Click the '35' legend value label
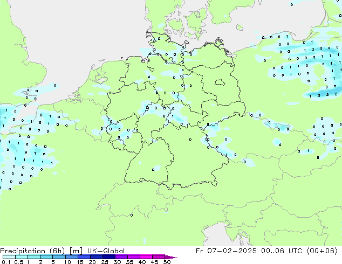This screenshot has width=342, height=264. point(129,262)
